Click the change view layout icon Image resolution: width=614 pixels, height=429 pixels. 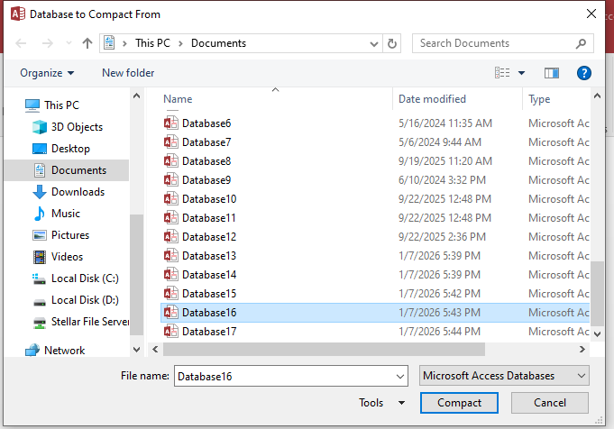point(502,73)
